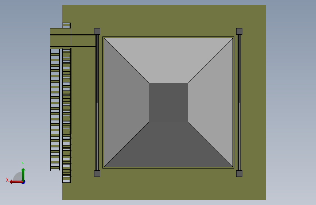Select the upper-left gray corner post block
This screenshot has width=316, height=205.
tap(97, 31)
